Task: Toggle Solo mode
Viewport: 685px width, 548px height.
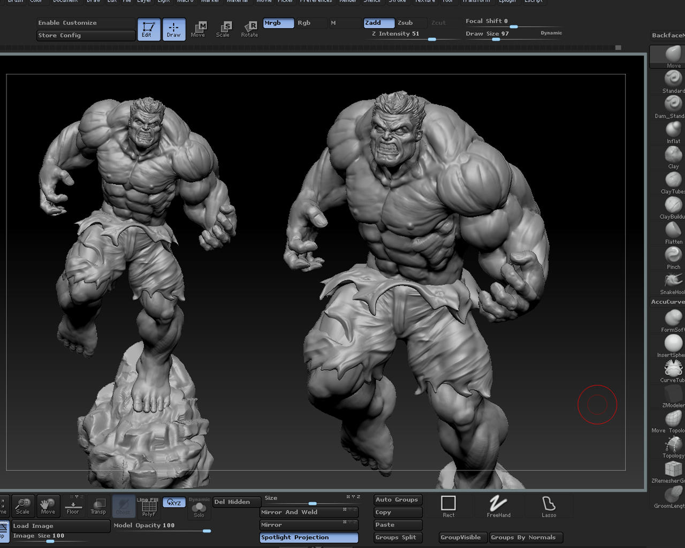Action: pyautogui.click(x=199, y=508)
